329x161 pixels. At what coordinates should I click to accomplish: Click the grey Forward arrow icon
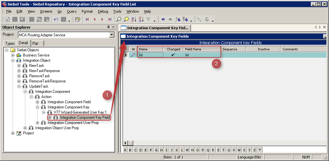[170, 19]
